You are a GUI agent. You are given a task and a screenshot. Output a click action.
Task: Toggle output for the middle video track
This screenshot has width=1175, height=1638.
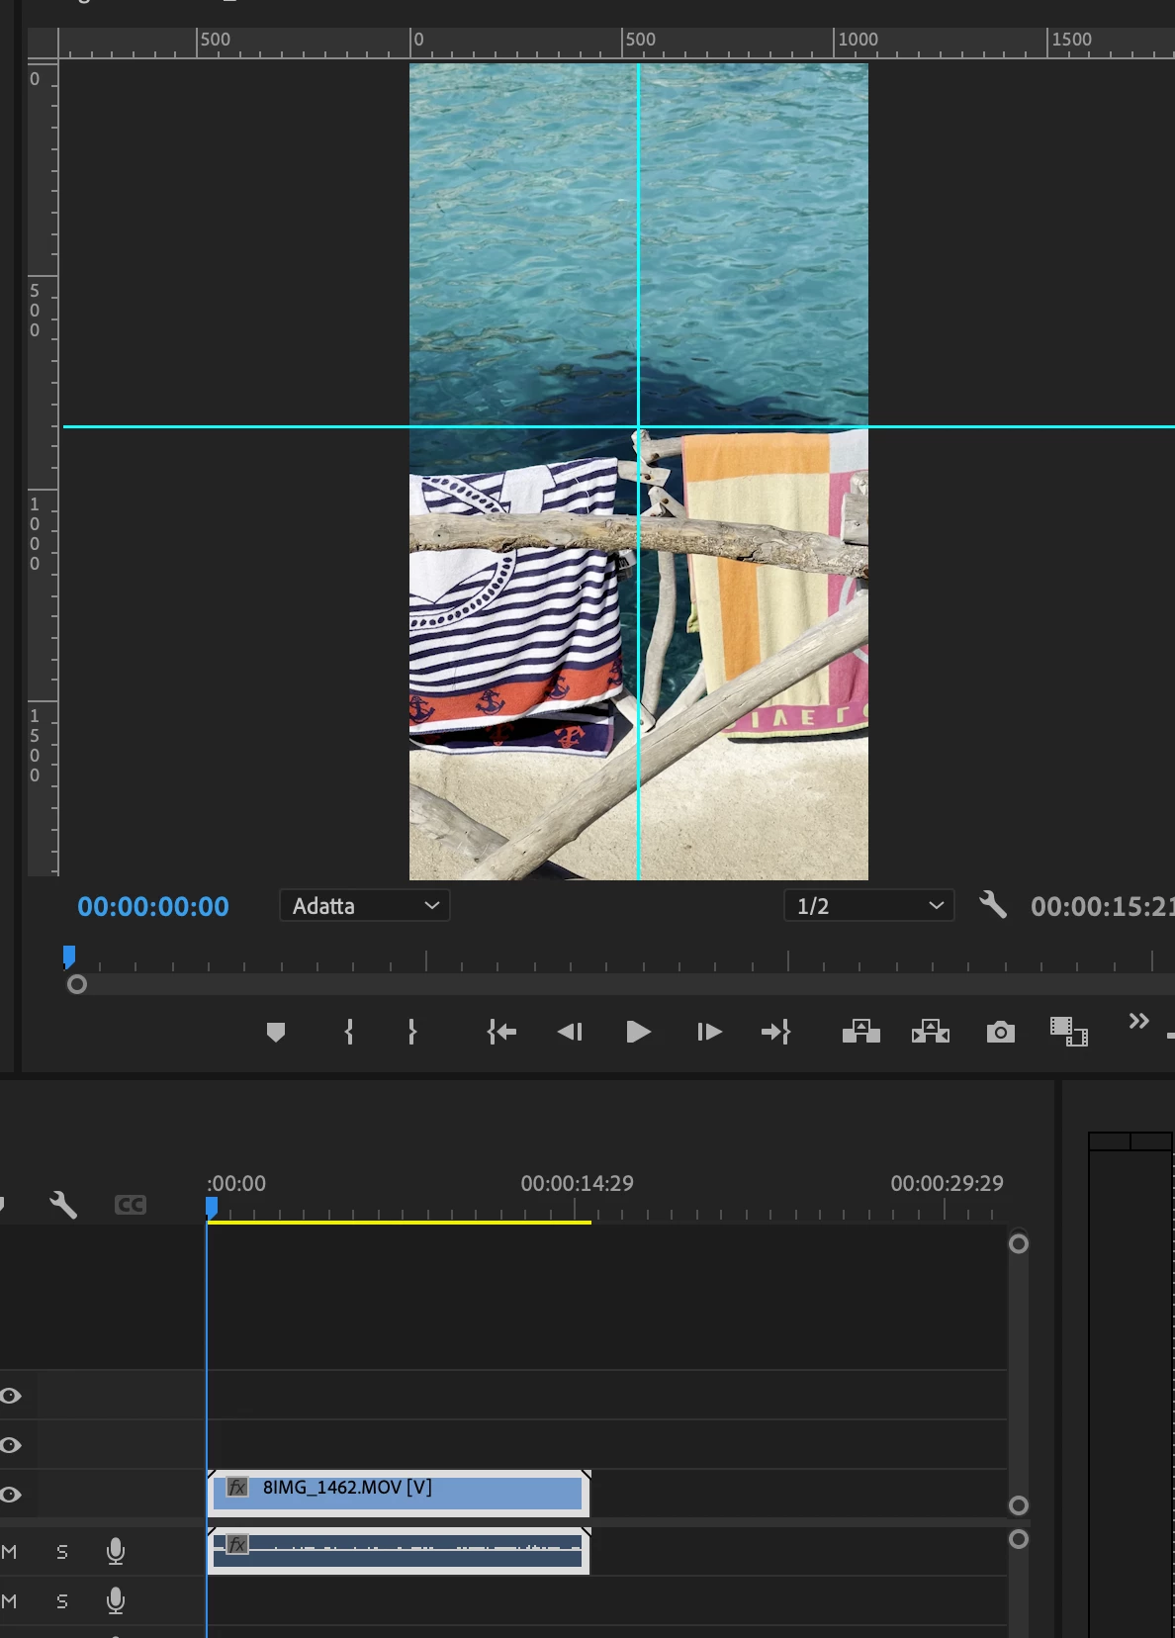(11, 1445)
